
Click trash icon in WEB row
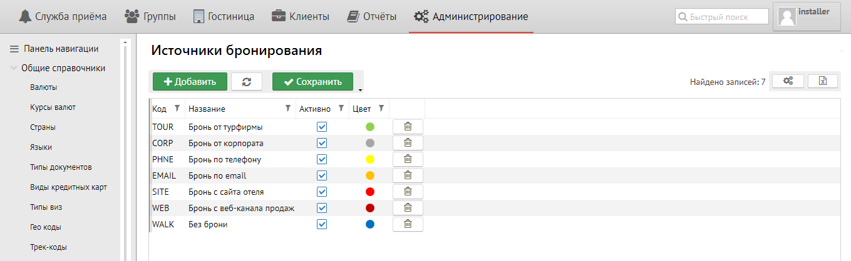(x=408, y=208)
